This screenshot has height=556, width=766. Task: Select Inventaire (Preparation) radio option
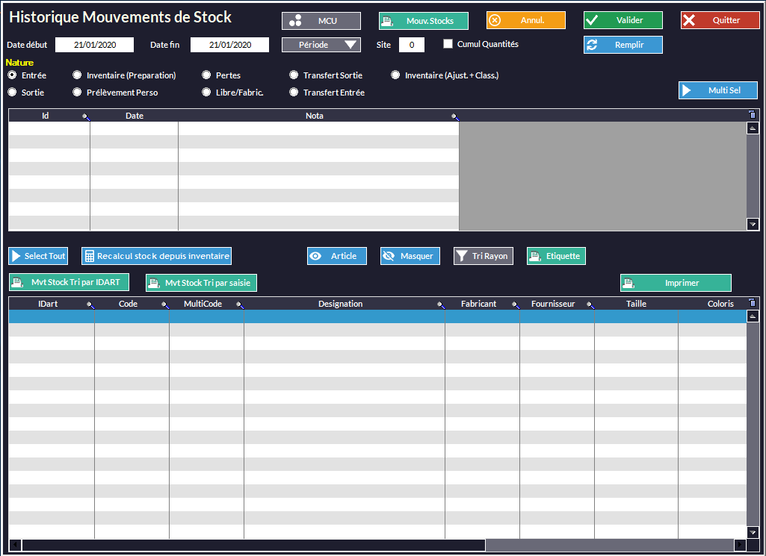77,75
